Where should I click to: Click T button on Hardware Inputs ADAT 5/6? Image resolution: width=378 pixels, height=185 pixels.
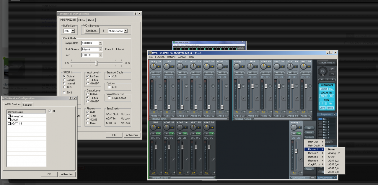213,86
